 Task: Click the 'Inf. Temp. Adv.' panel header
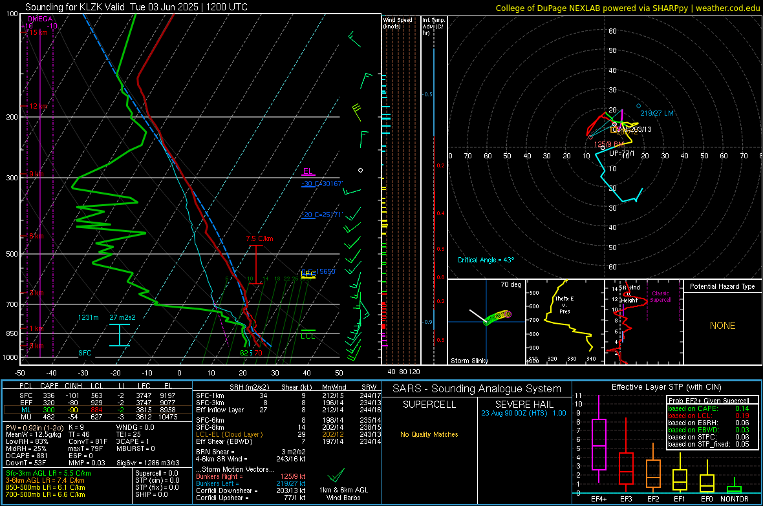tap(434, 26)
